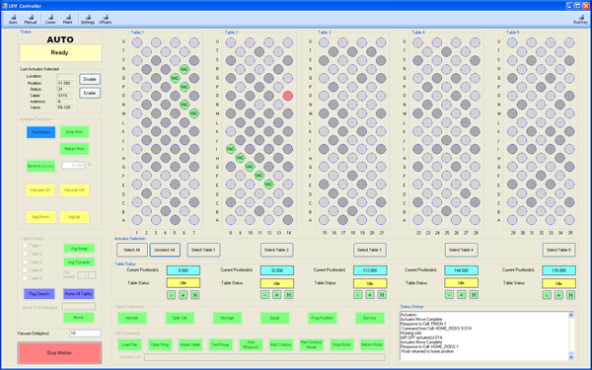Click the blue Find Home button
Screen dimensions: 592x370
click(40, 132)
